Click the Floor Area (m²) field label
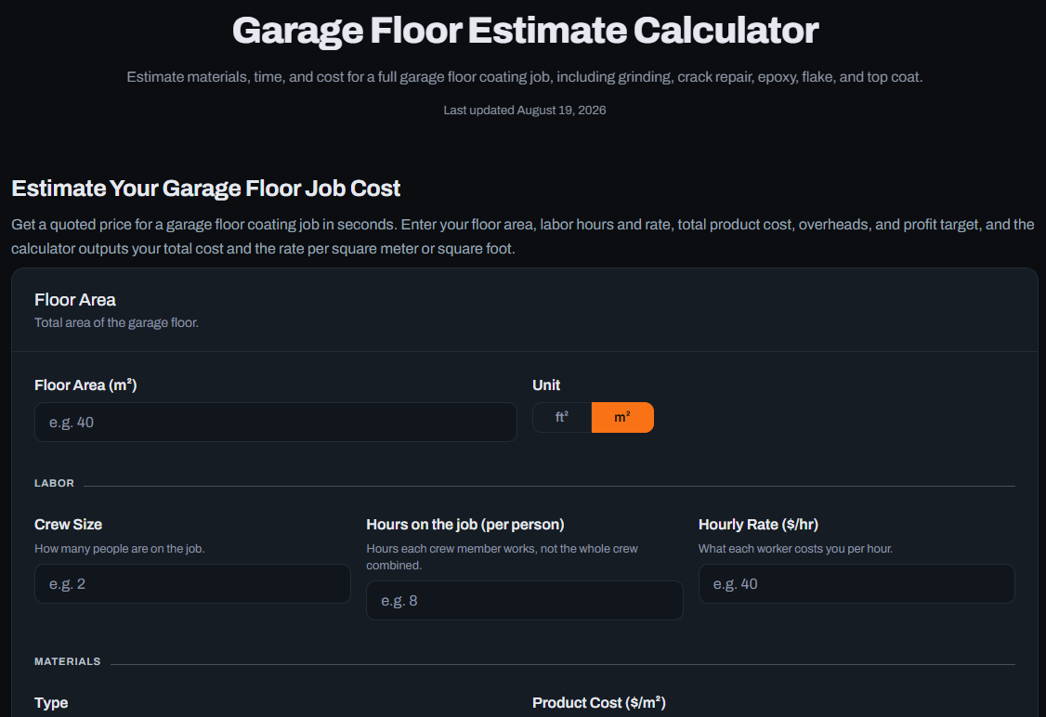1046x717 pixels. pyautogui.click(x=85, y=385)
